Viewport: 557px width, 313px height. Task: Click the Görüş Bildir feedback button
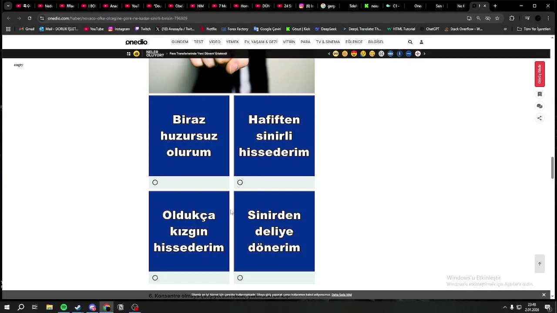pos(540,74)
